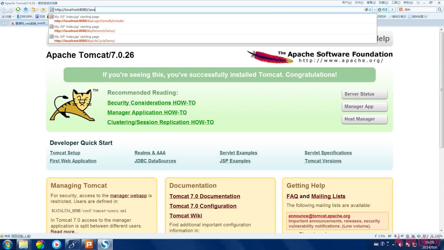The width and height of the screenshot is (444, 250).
Task: Open the First Web Application link
Action: pos(73,161)
